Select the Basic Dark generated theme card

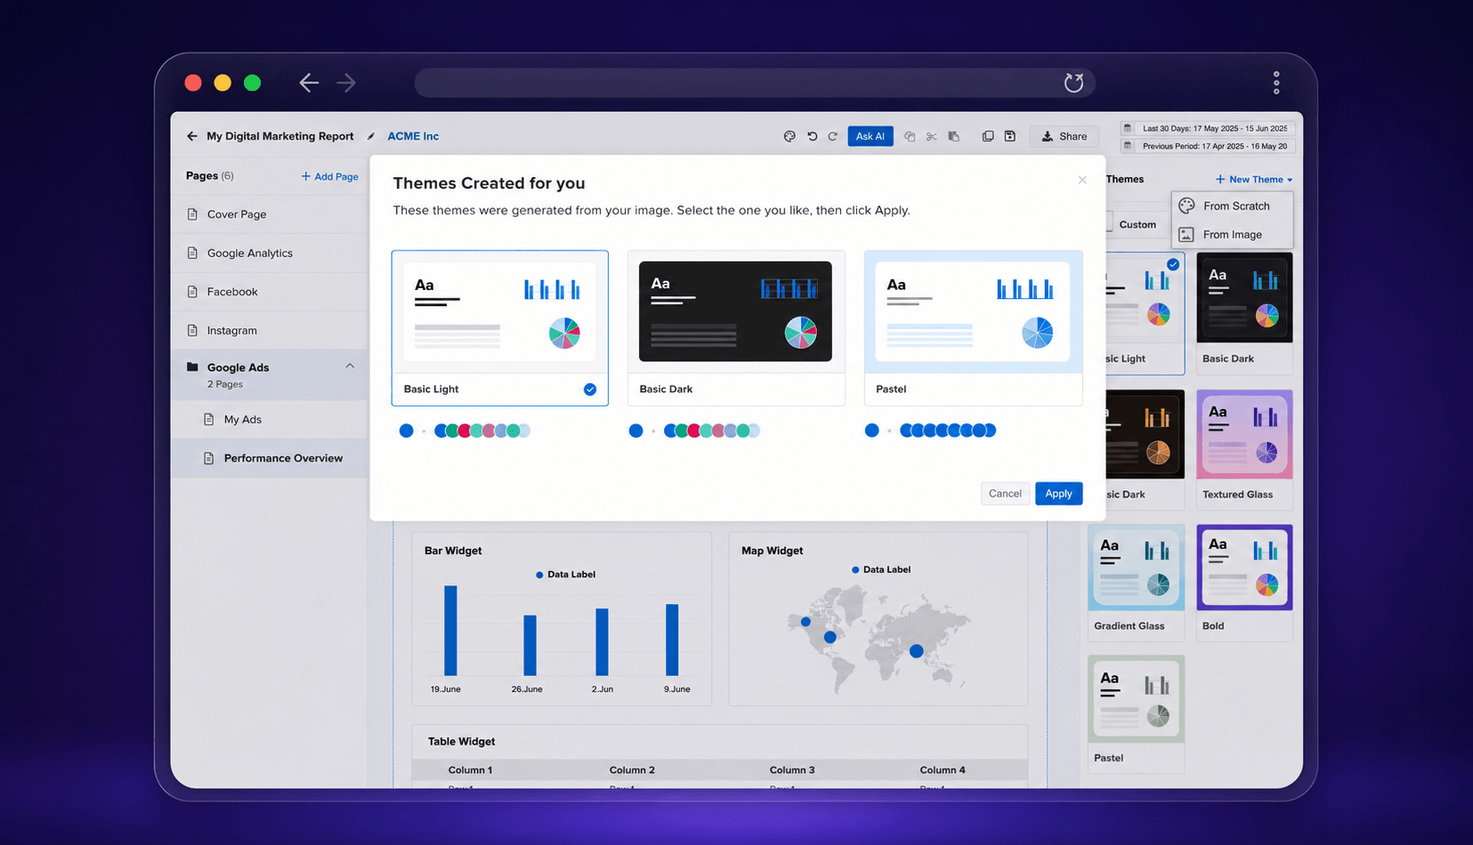[736, 327]
